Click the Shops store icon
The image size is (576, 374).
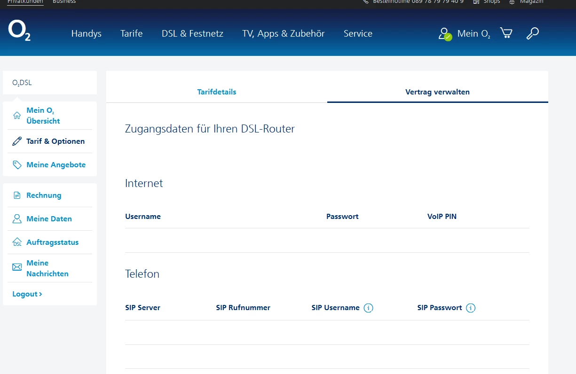click(476, 2)
